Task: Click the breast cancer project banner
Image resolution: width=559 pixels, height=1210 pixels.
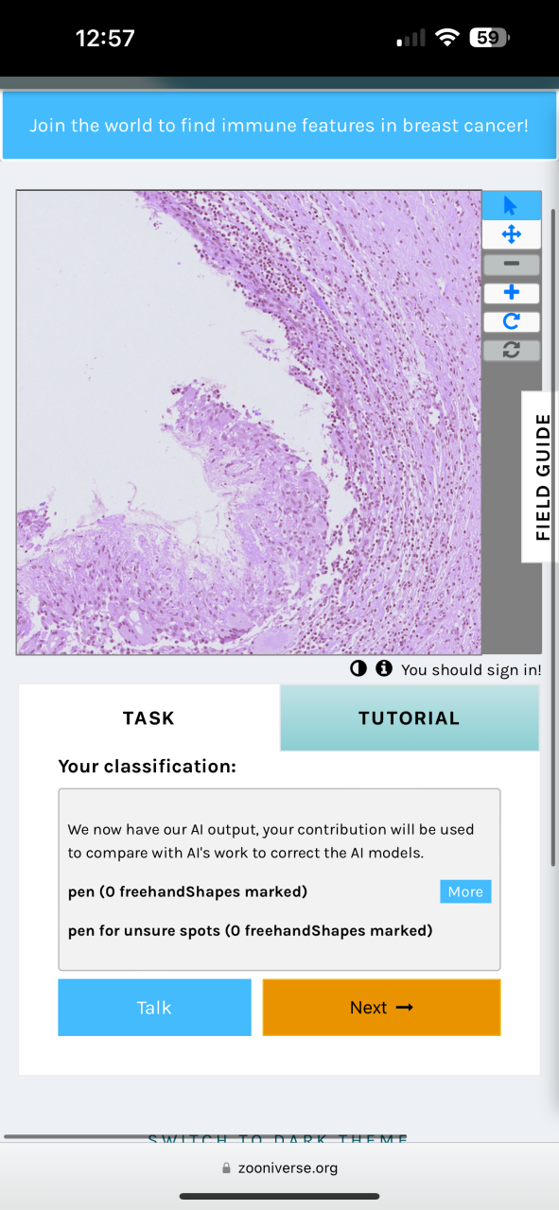Action: pyautogui.click(x=279, y=125)
